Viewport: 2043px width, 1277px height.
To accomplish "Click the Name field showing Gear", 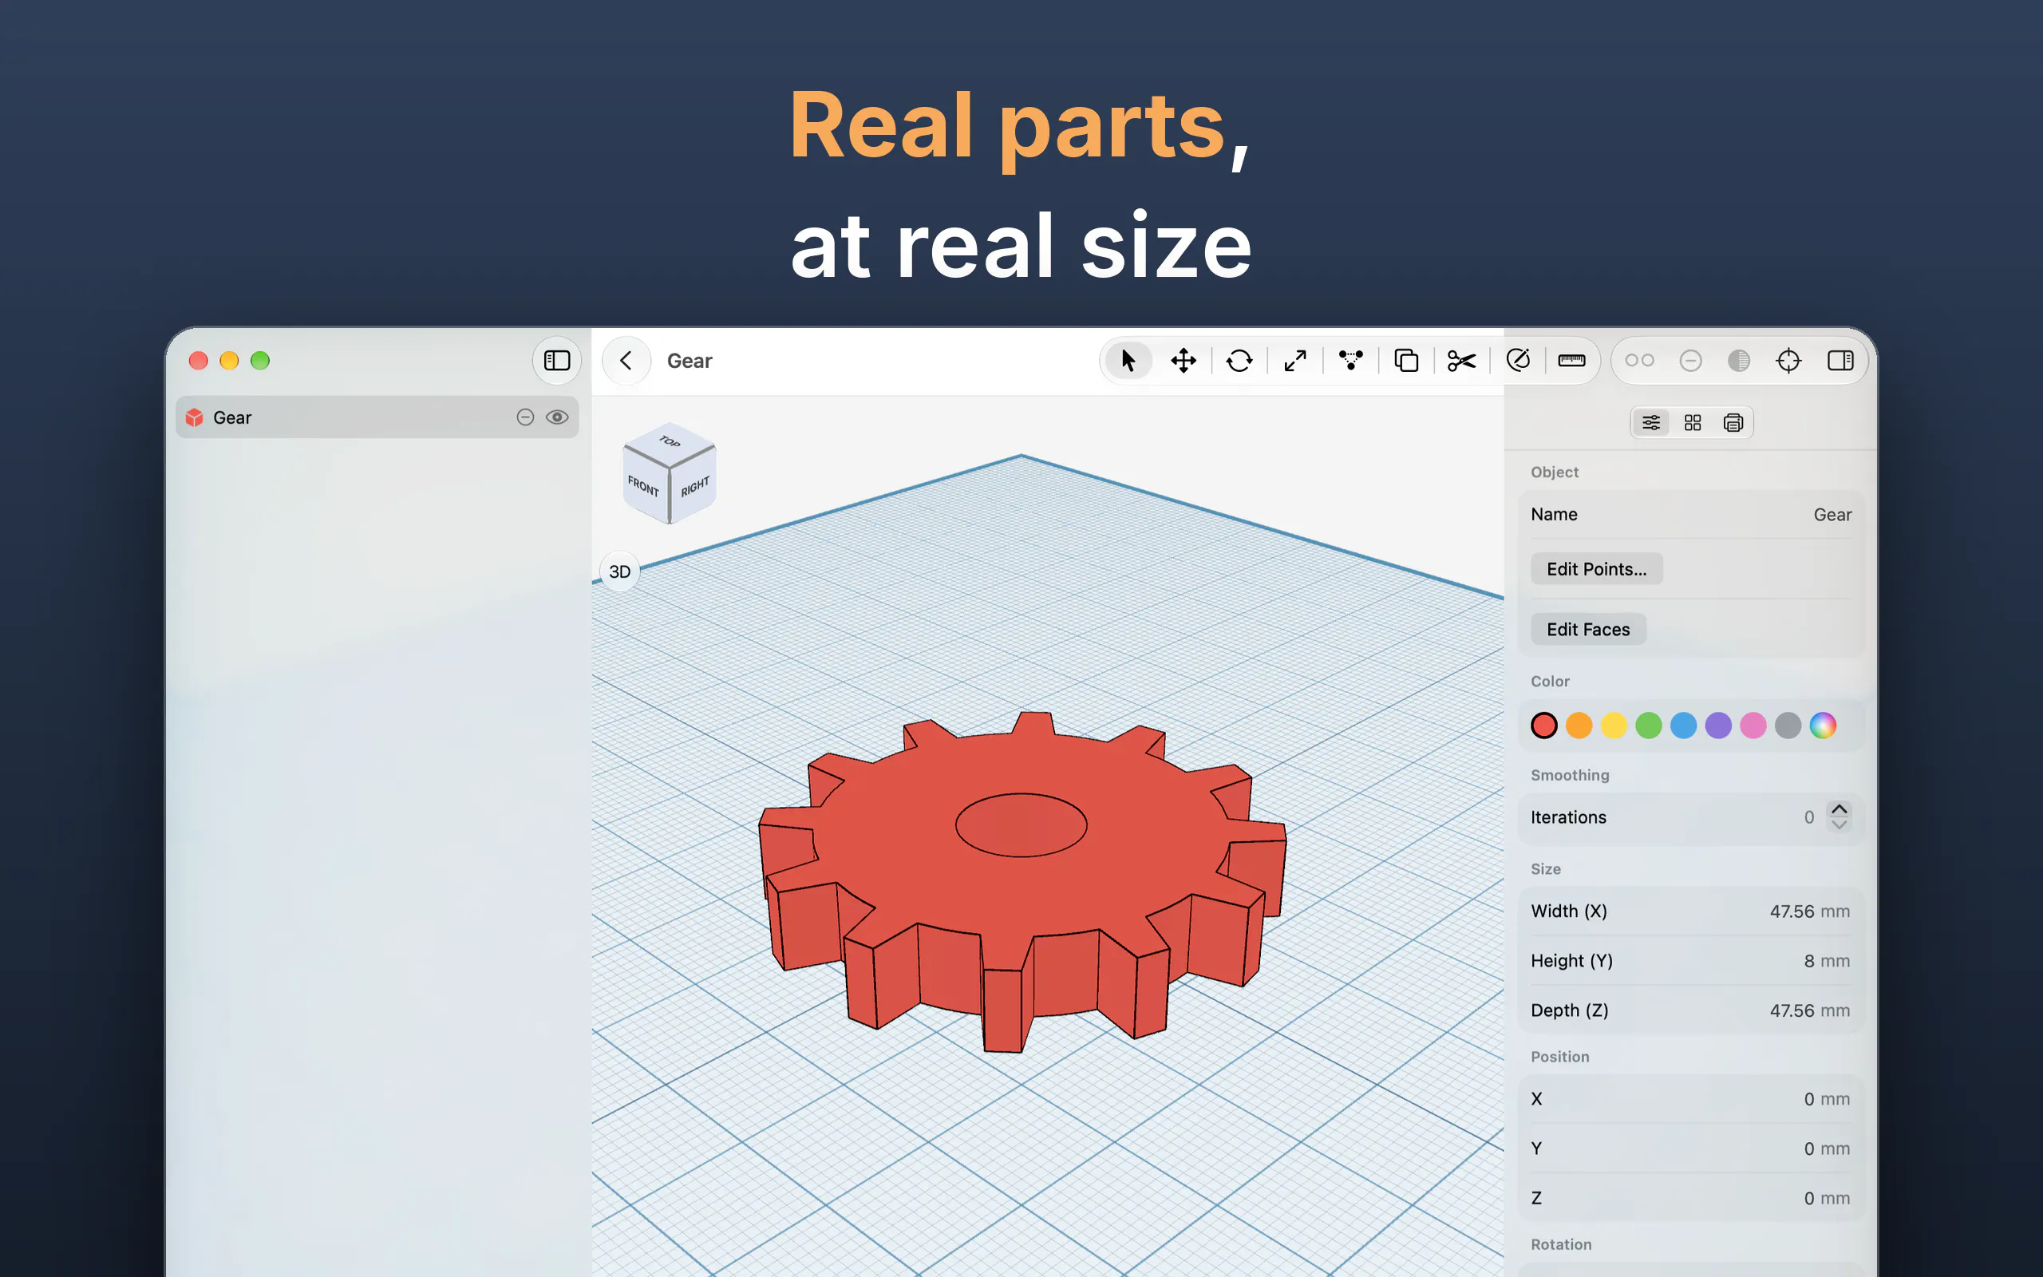I will [1691, 514].
